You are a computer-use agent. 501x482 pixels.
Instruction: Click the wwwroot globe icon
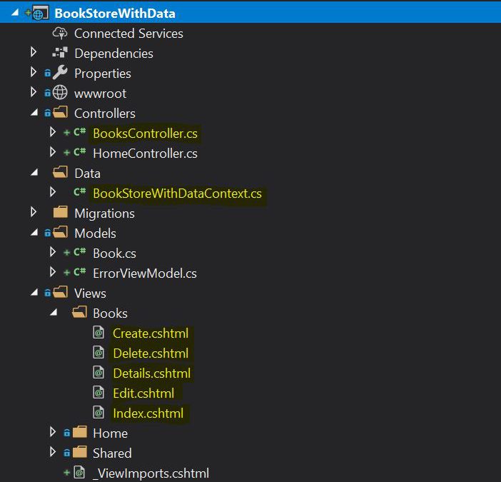pyautogui.click(x=60, y=93)
